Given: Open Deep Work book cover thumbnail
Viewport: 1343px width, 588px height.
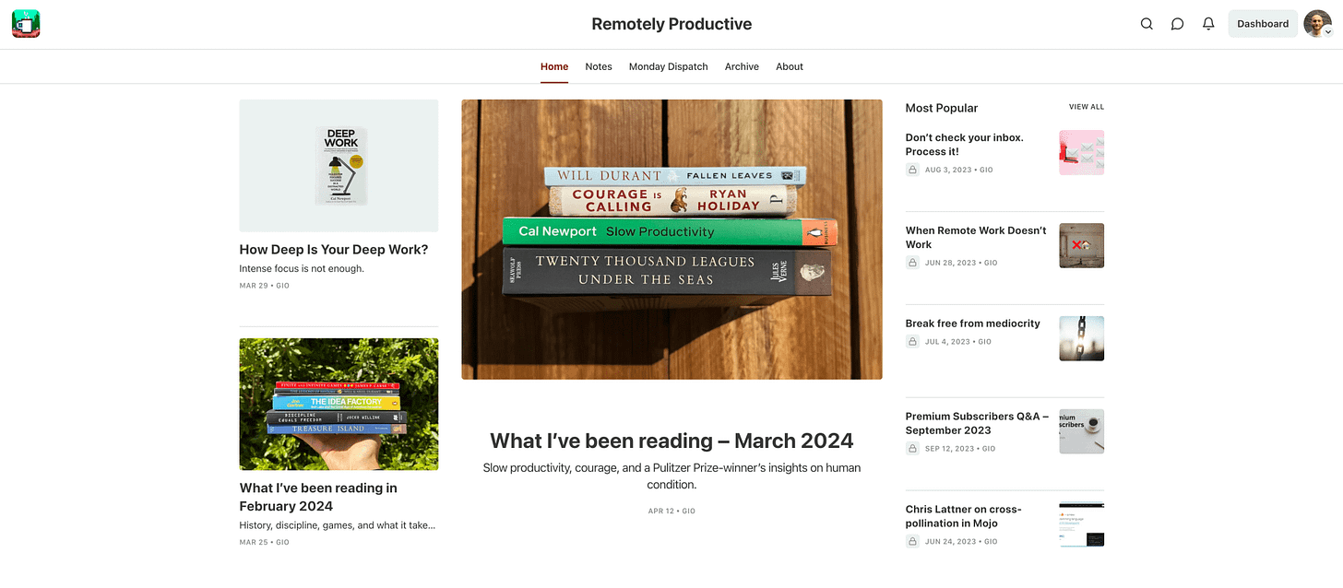Looking at the screenshot, I should [339, 166].
